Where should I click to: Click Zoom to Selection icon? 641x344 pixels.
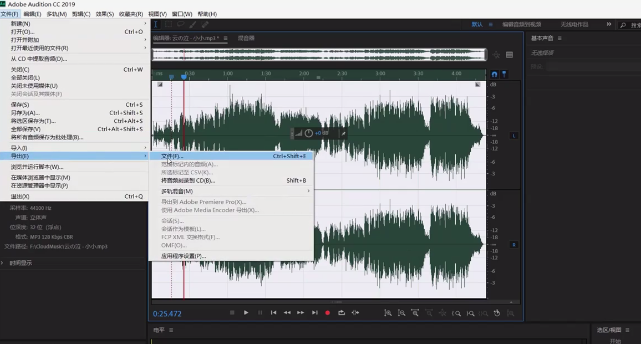coord(483,313)
